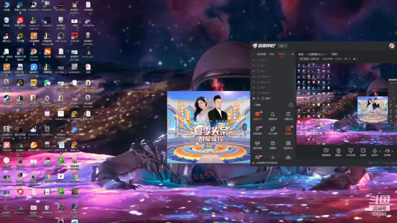Open the multi-person co-stream tool
The height and width of the screenshot is (223, 397).
click(x=272, y=130)
